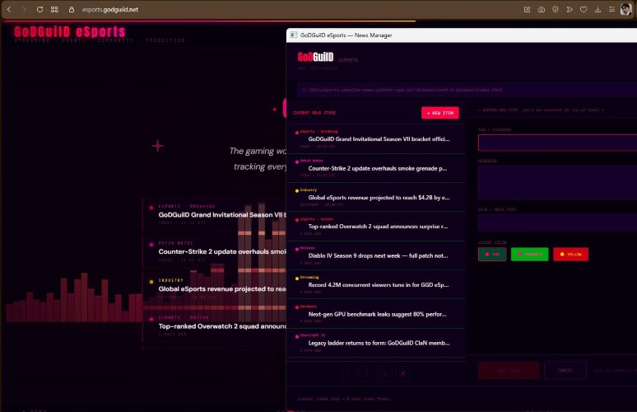Open PRODUCTION nav item on website
The height and width of the screenshot is (412, 637).
click(x=165, y=40)
